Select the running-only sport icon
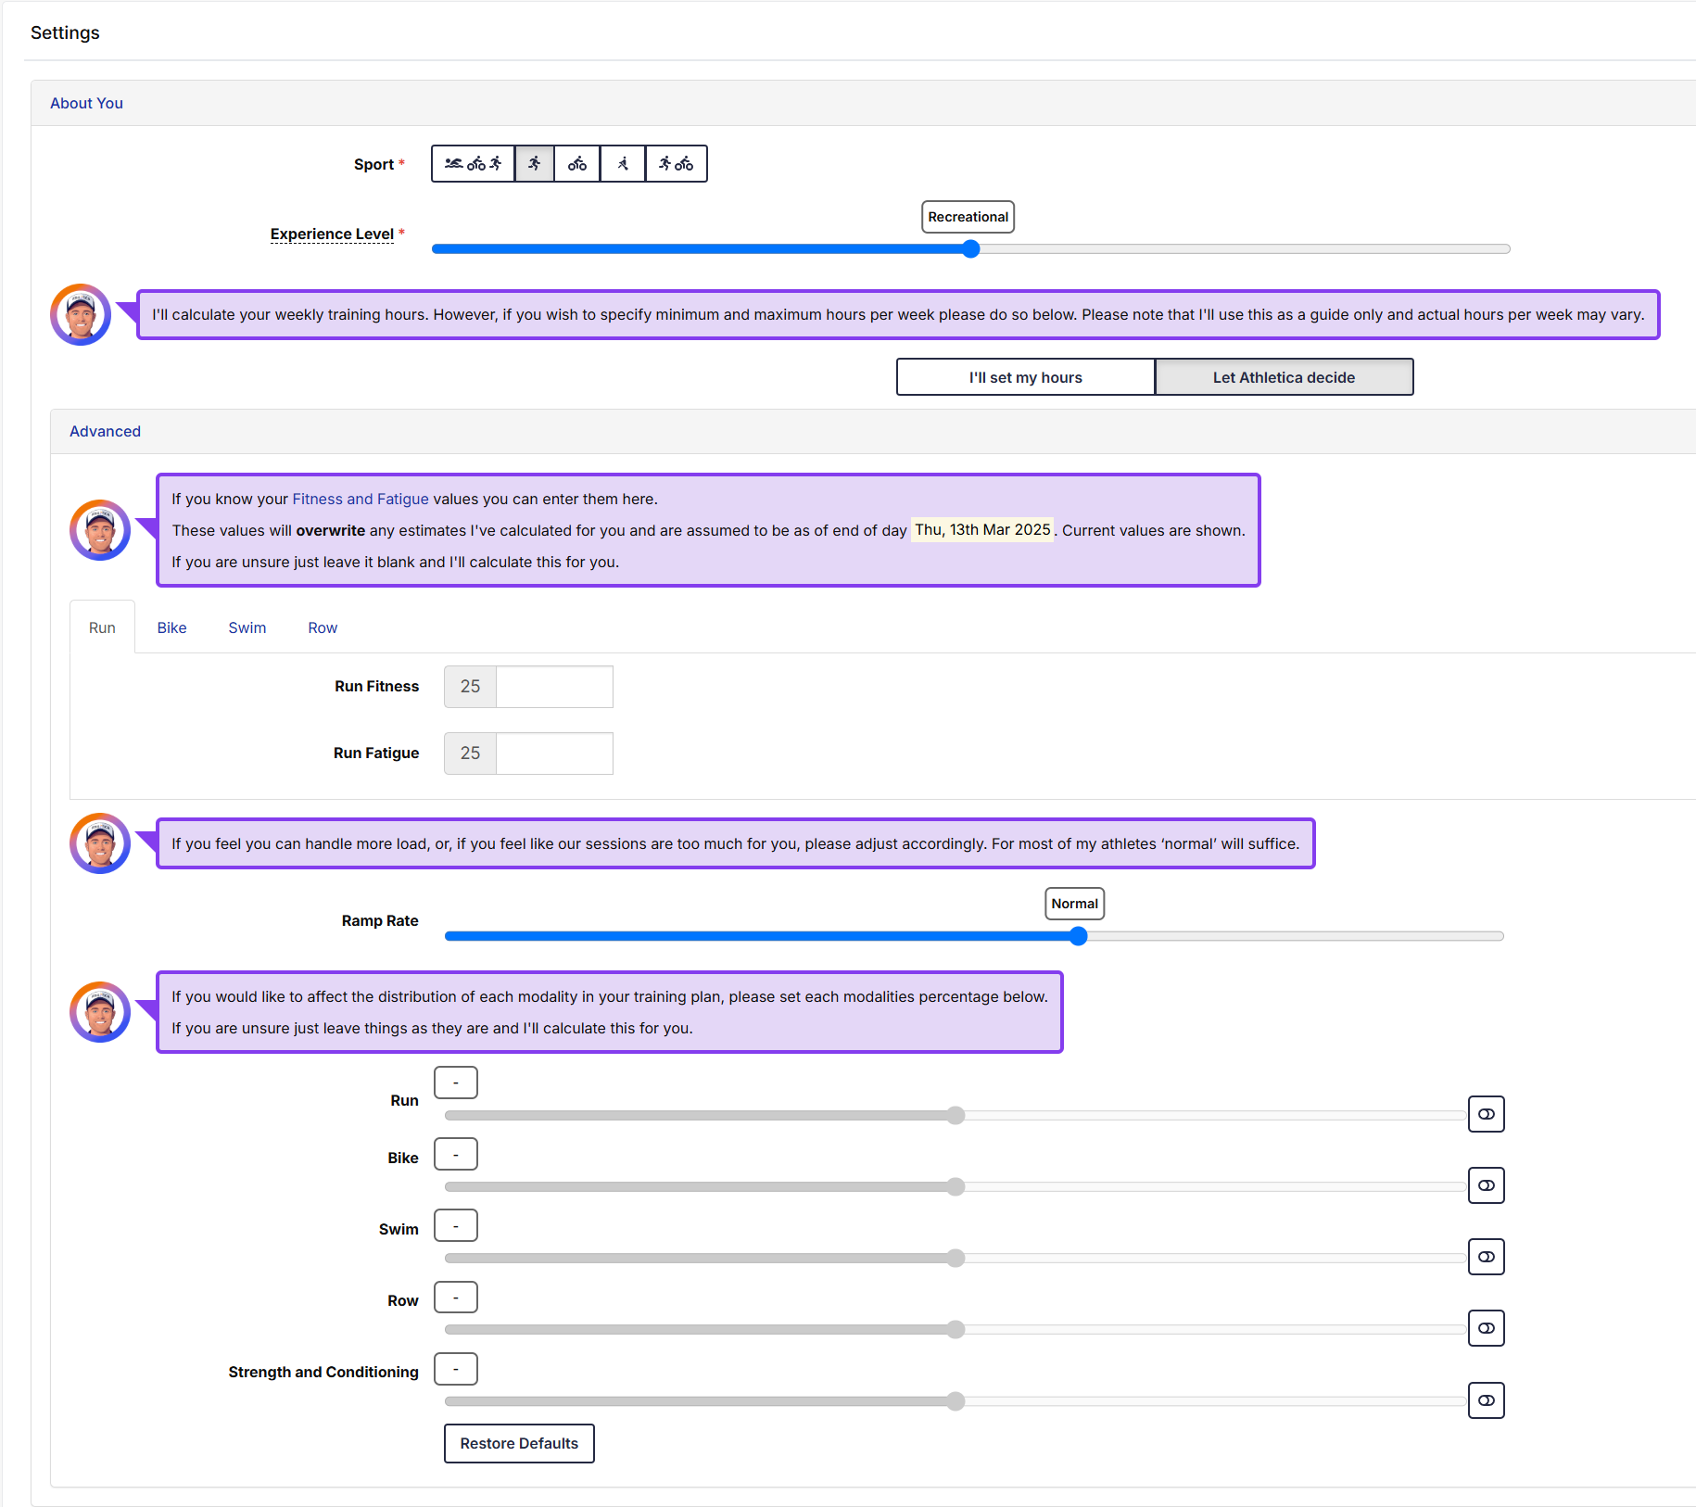 pos(535,164)
